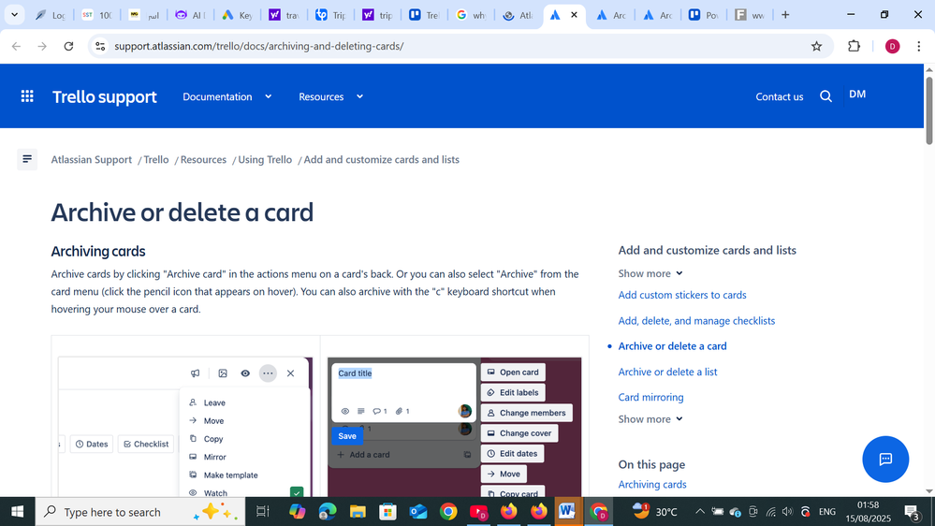Image resolution: width=935 pixels, height=526 pixels.
Task: Open Archive or delete a list link
Action: click(667, 372)
